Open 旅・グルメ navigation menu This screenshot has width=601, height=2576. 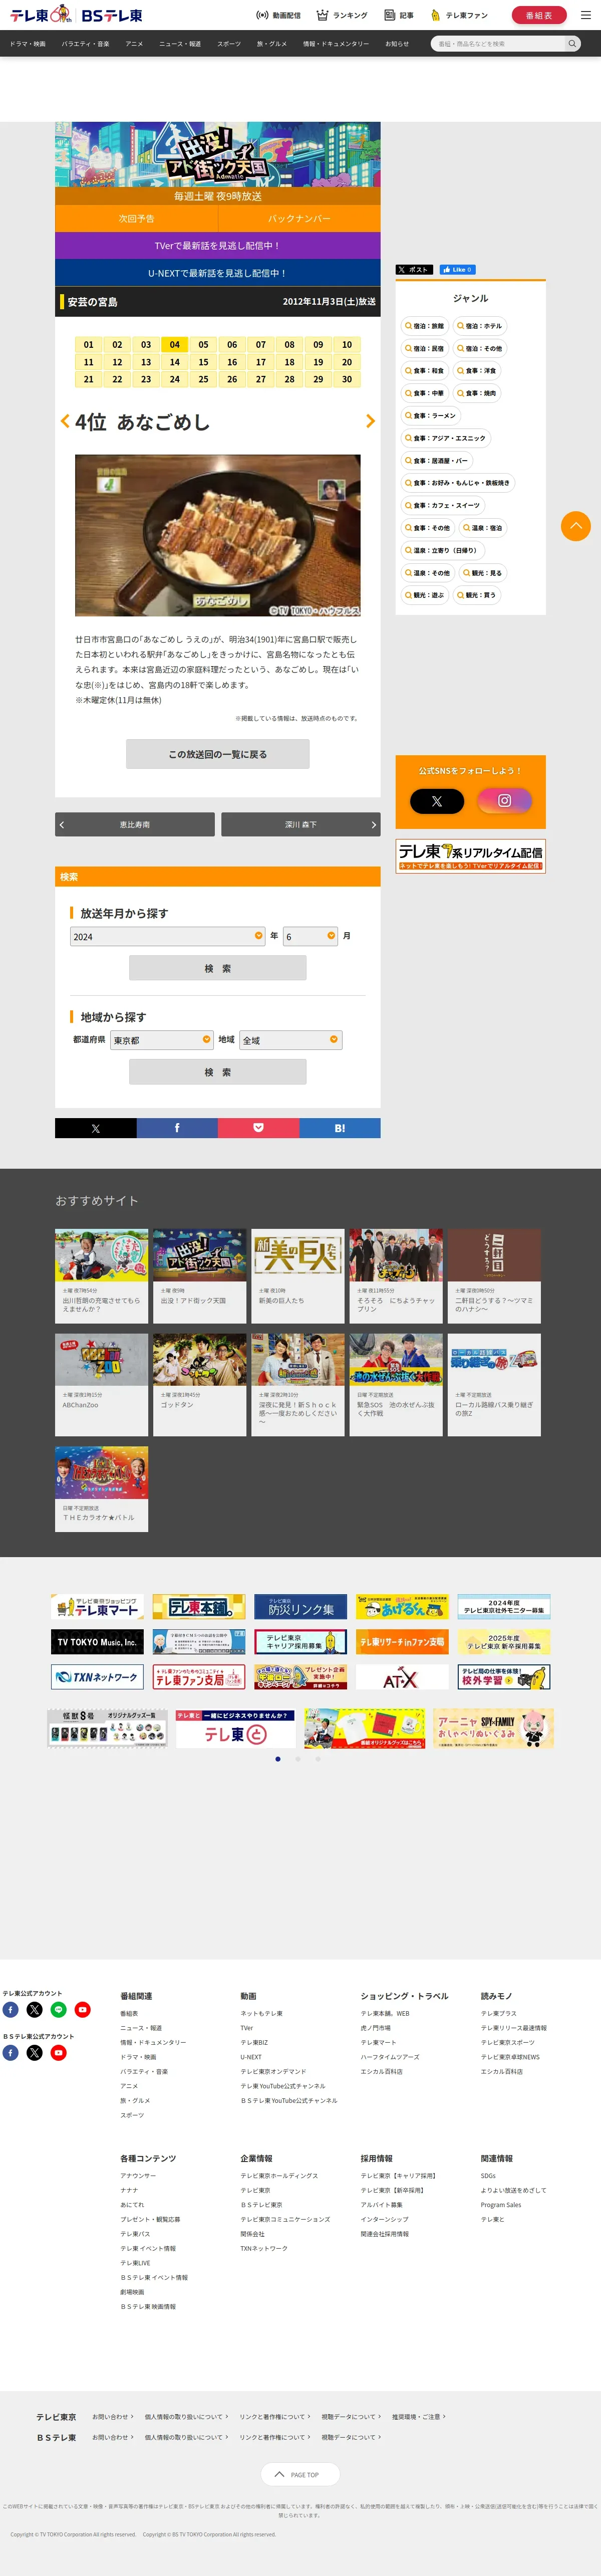[272, 44]
